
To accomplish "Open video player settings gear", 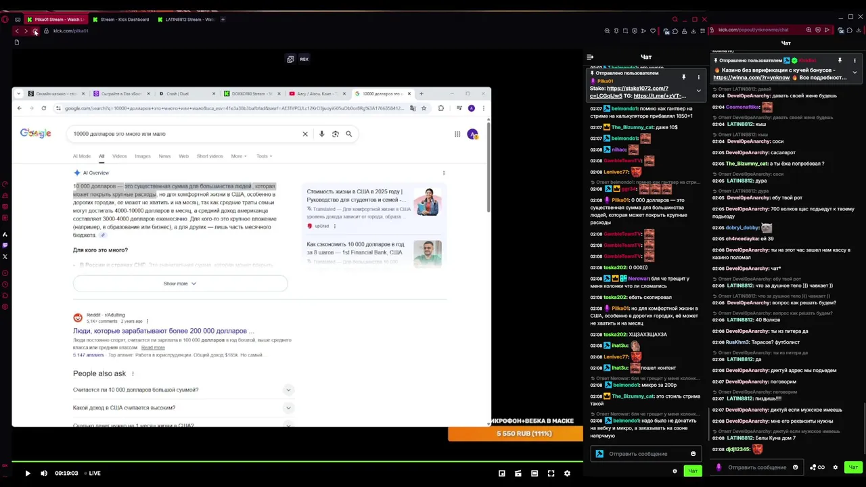I will 567,473.
